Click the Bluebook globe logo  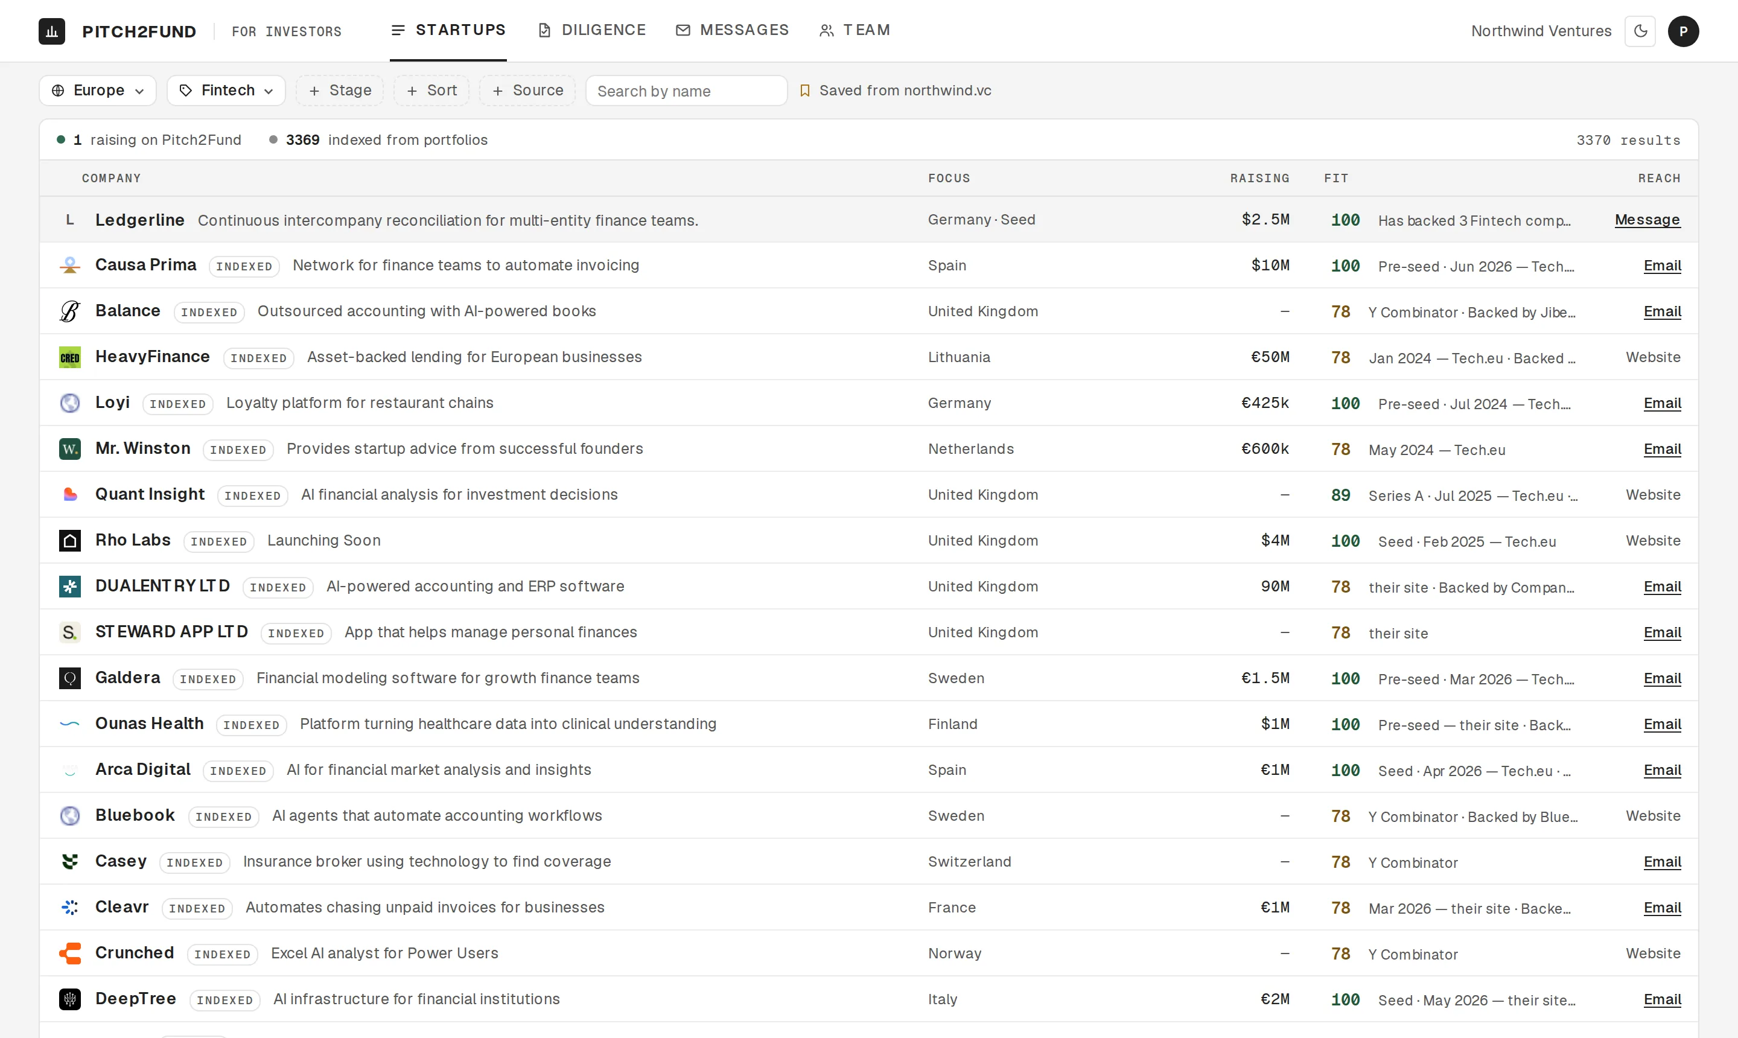point(70,815)
